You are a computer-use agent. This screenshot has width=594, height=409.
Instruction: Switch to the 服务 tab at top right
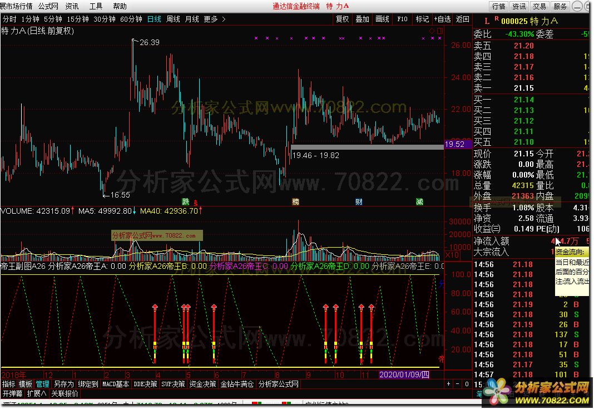coord(560,7)
